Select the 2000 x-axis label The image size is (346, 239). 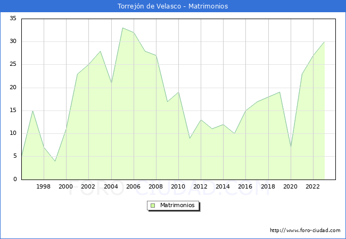pyautogui.click(x=66, y=186)
